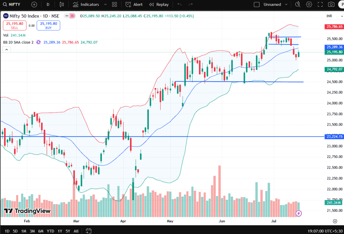This screenshot has height=234, width=344.
Task: Click the SELL 25,195.80 button
Action: [x=15, y=25]
